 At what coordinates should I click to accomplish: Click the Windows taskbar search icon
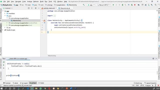(x=6, y=88)
